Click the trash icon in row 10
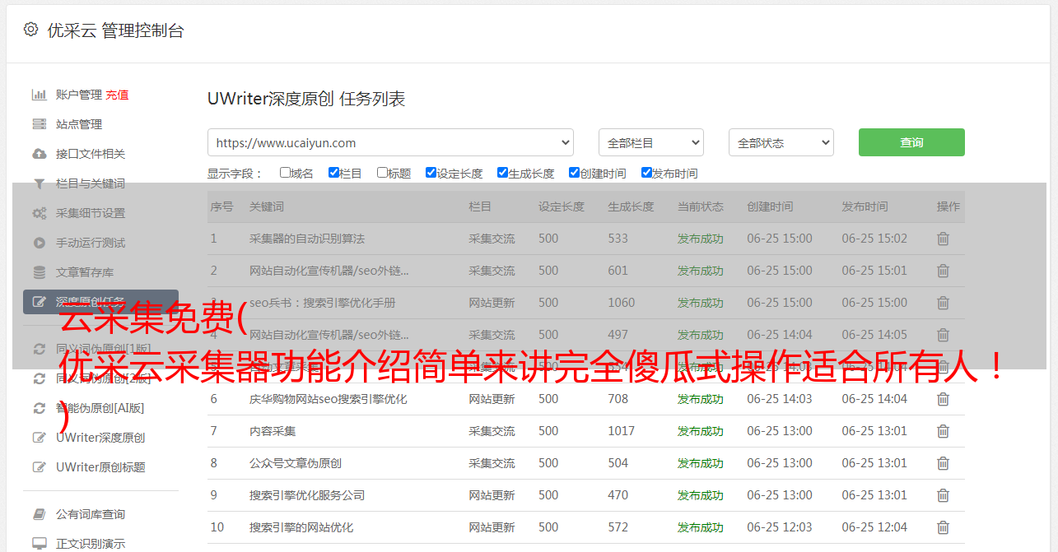The height and width of the screenshot is (552, 1058). pos(943,527)
